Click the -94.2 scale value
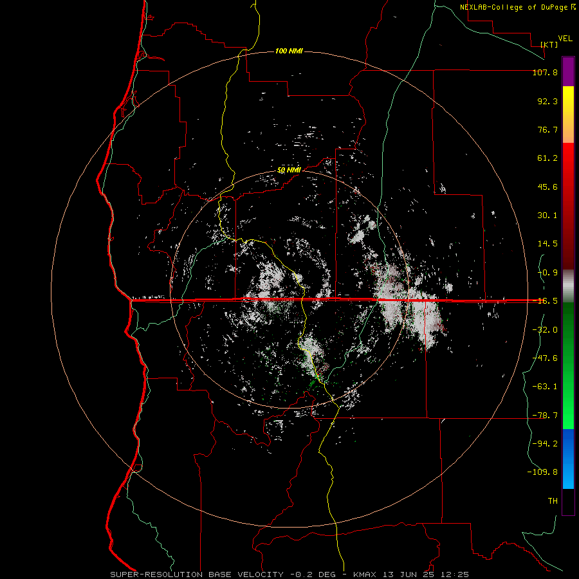This screenshot has height=579, width=579. (x=545, y=444)
